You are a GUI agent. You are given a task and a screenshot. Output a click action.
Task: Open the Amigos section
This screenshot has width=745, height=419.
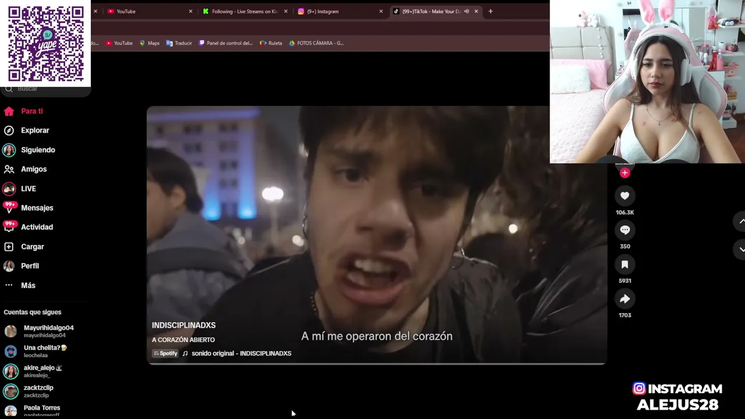(x=25, y=169)
